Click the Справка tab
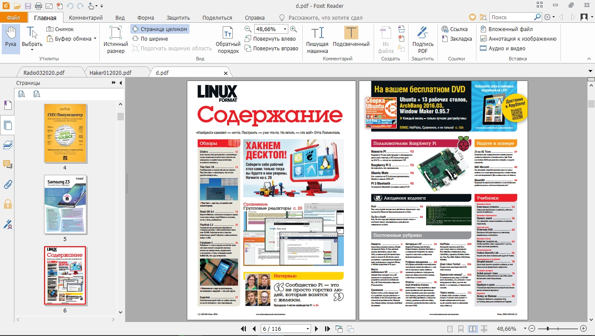This screenshot has width=595, height=336. 255,17
